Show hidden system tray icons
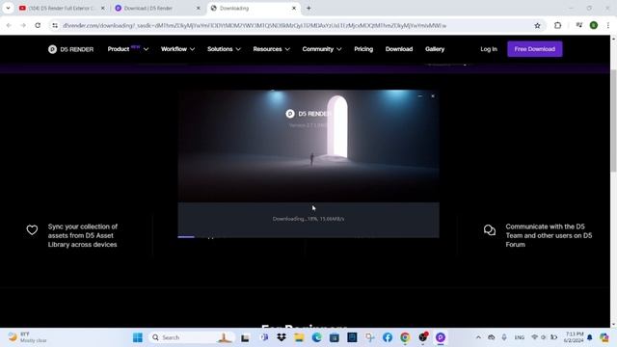Screen dimensions: 617x347 pos(478,337)
